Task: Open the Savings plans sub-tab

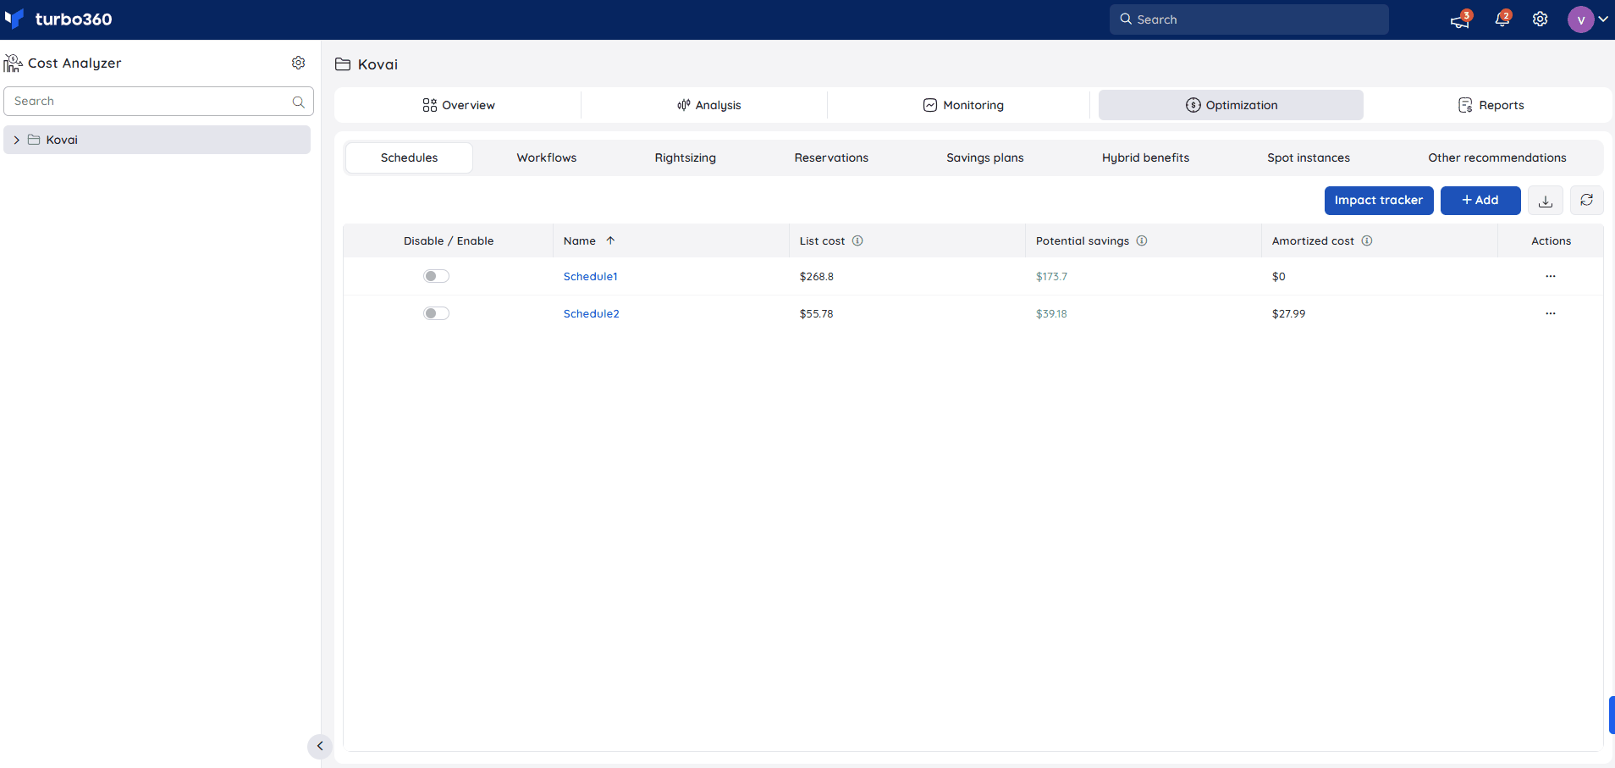Action: [x=984, y=157]
